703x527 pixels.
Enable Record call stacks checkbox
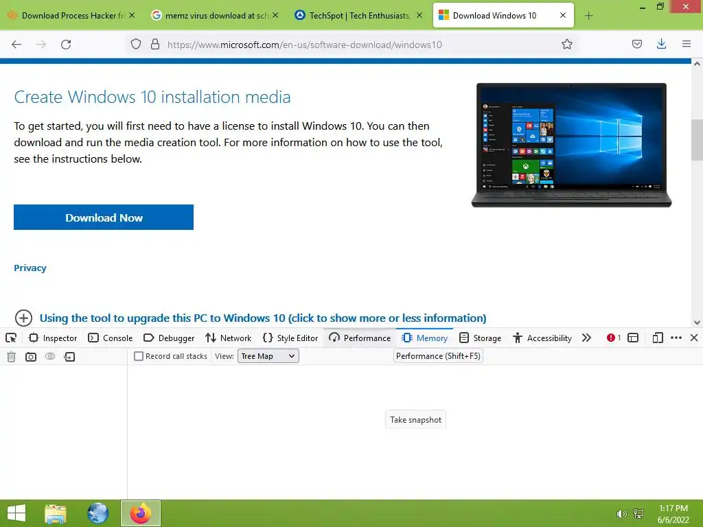[139, 356]
